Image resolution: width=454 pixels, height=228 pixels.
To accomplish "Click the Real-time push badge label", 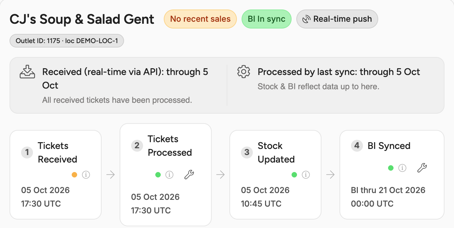I will point(343,19).
